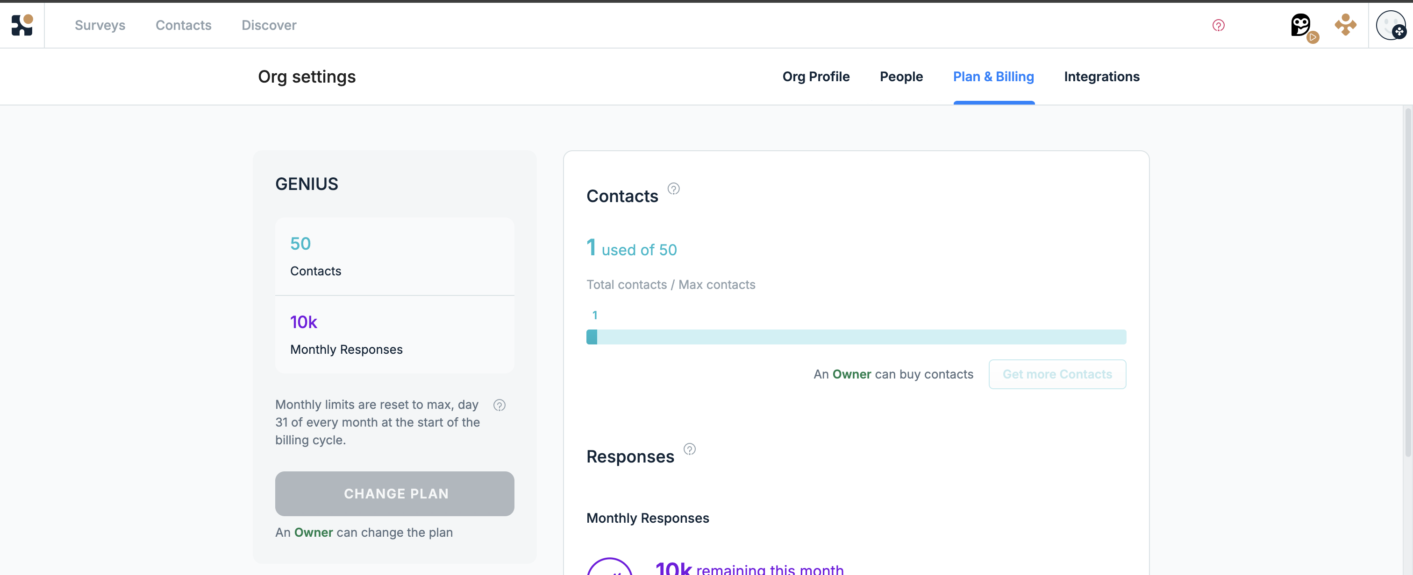Go to Surveys in top navigation
Image resolution: width=1413 pixels, height=575 pixels.
point(100,25)
